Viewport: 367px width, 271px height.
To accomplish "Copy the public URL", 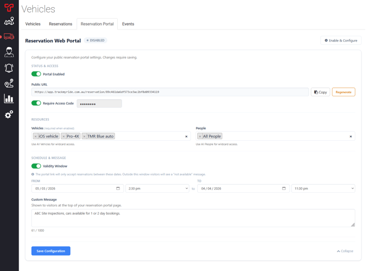I will pos(320,92).
